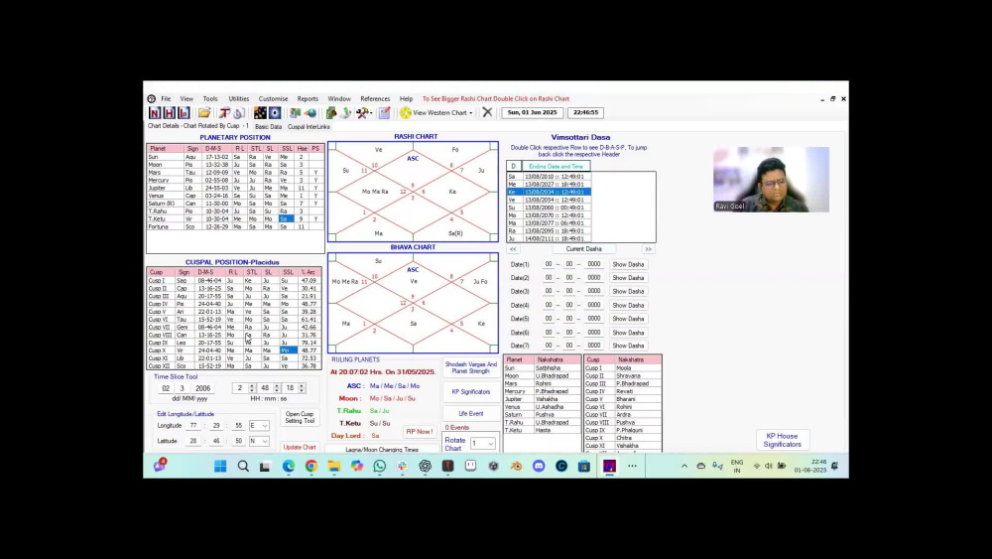Click the red N new chart icon
This screenshot has width=992, height=559.
coord(155,112)
